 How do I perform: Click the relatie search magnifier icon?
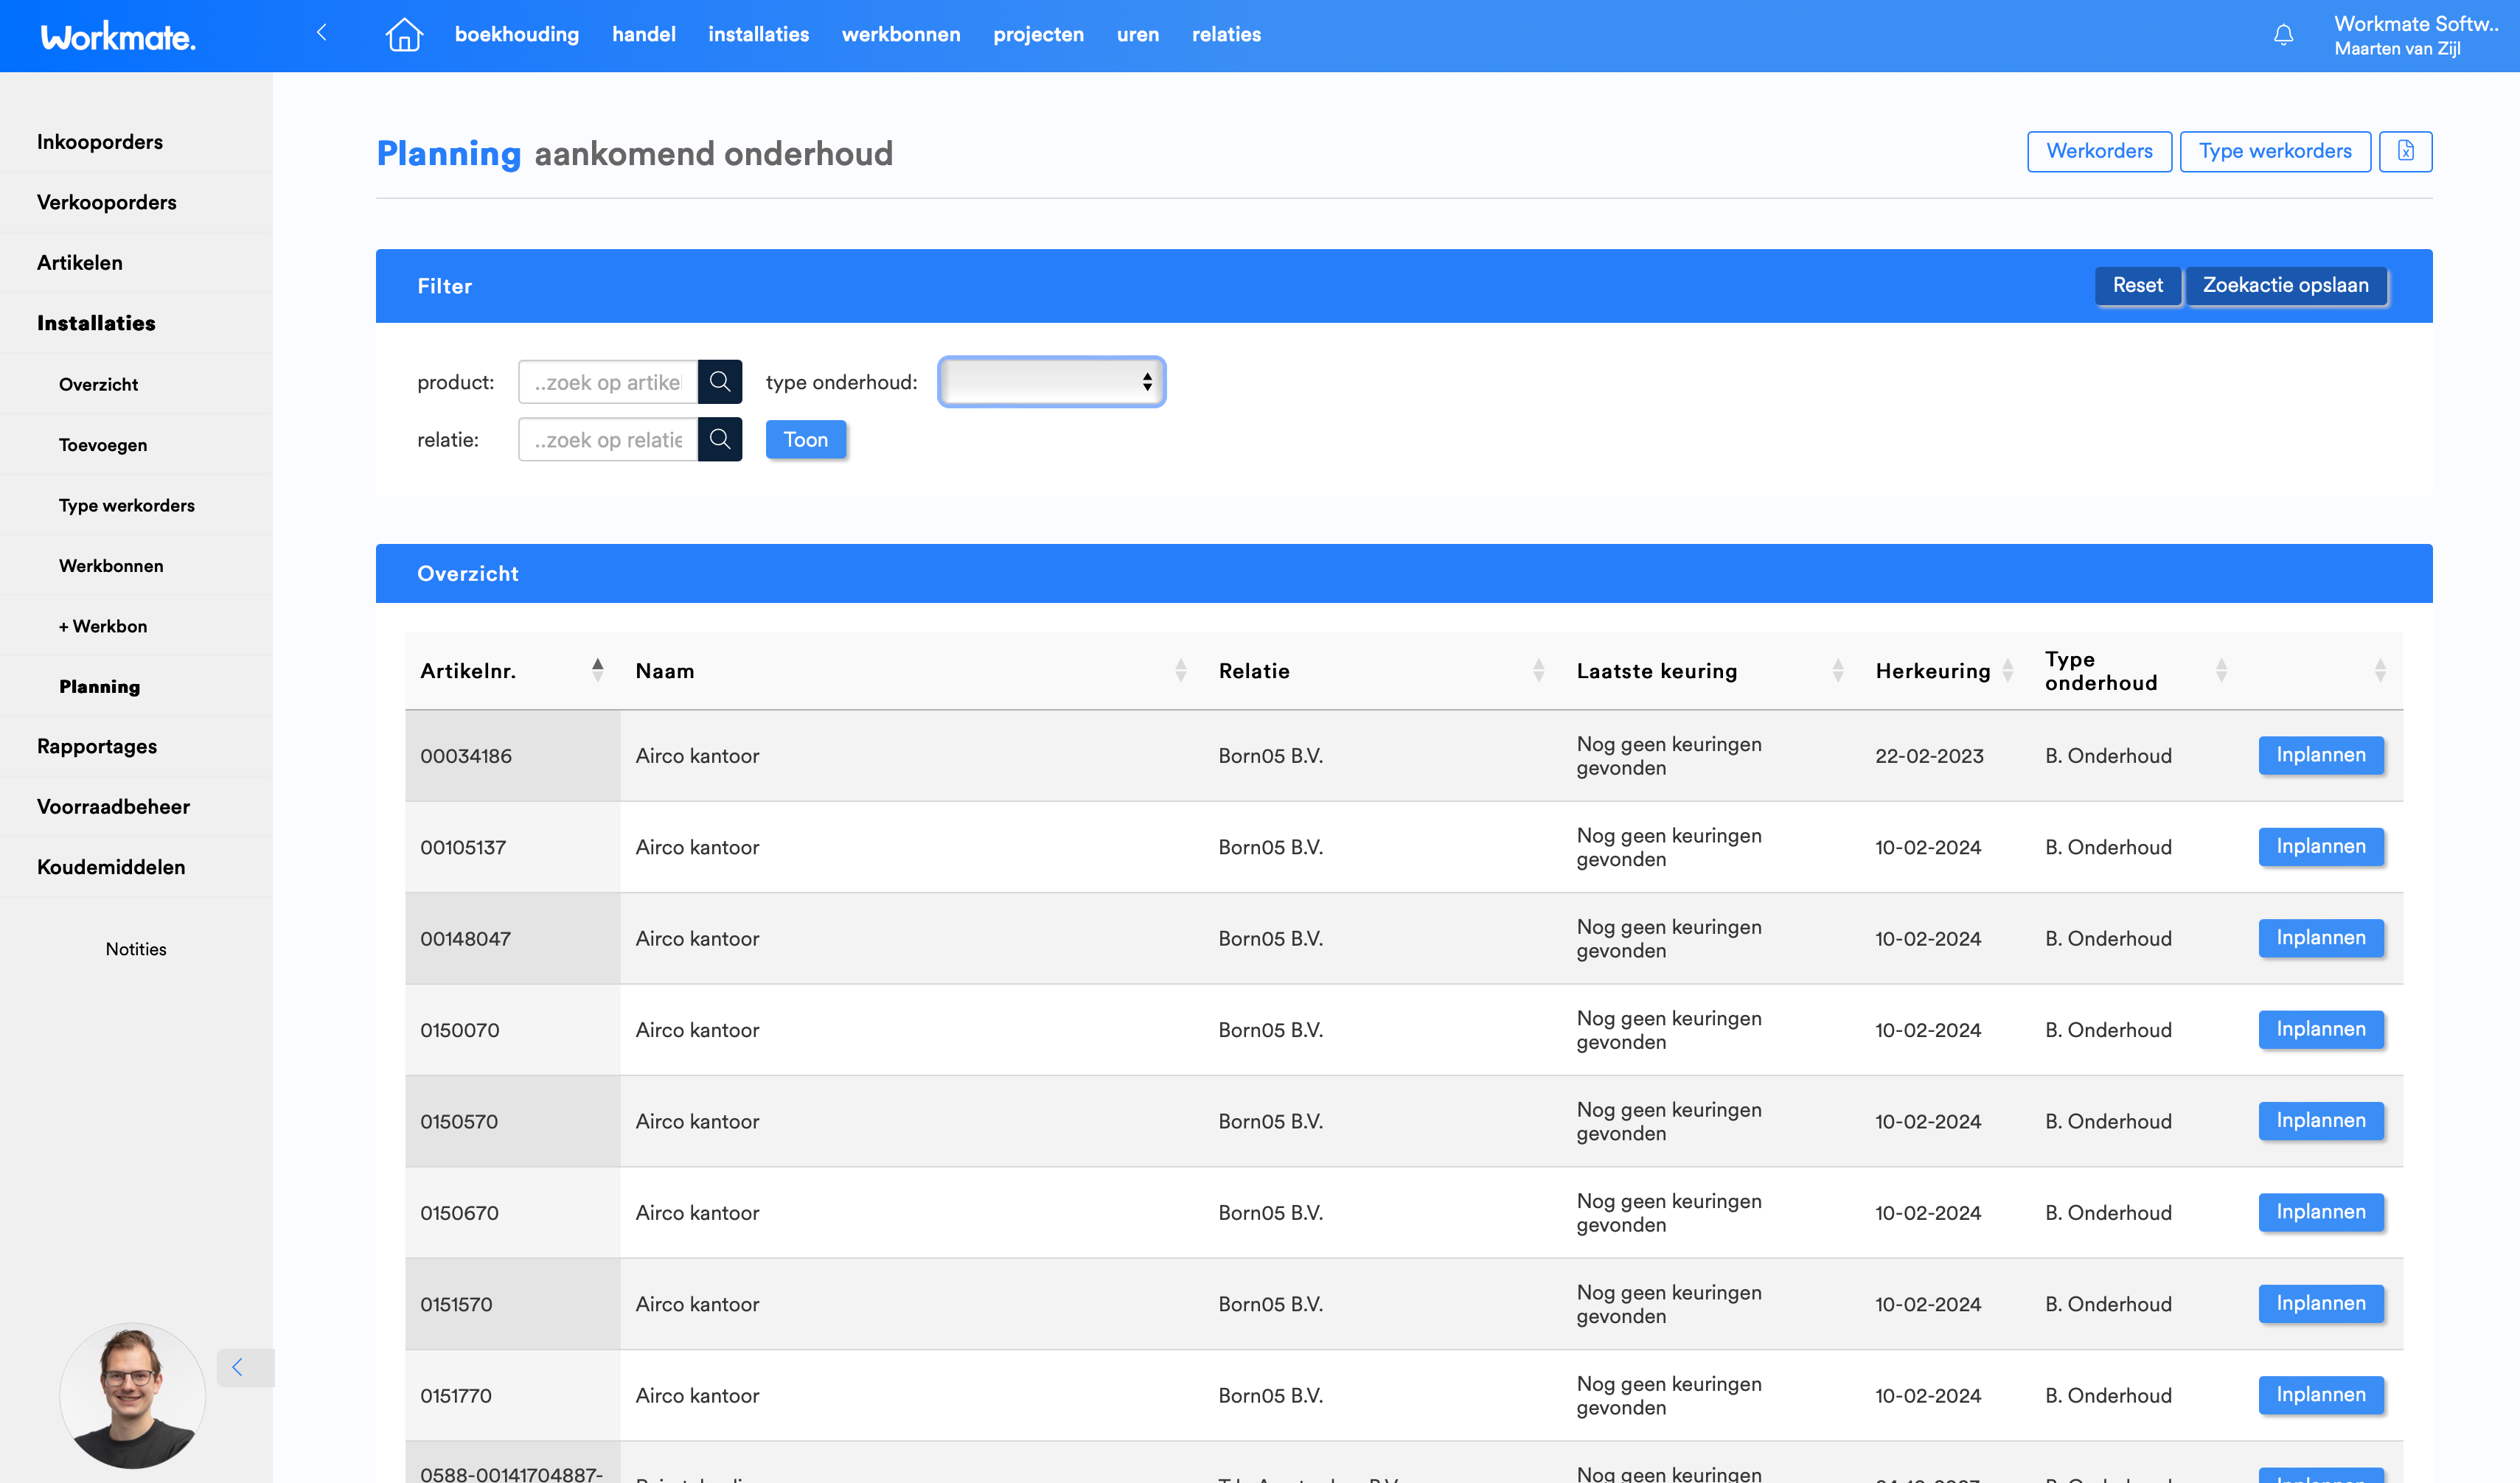coord(720,439)
